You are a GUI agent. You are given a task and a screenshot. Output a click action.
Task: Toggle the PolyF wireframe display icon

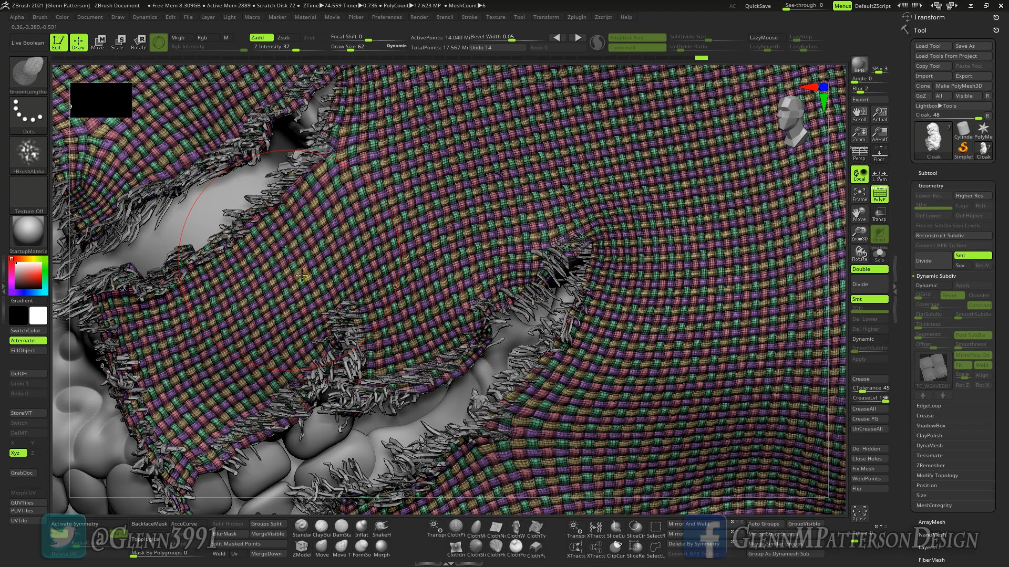coord(879,194)
